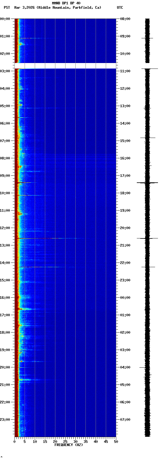Click 21:00 on the PST axis

coord(5,385)
